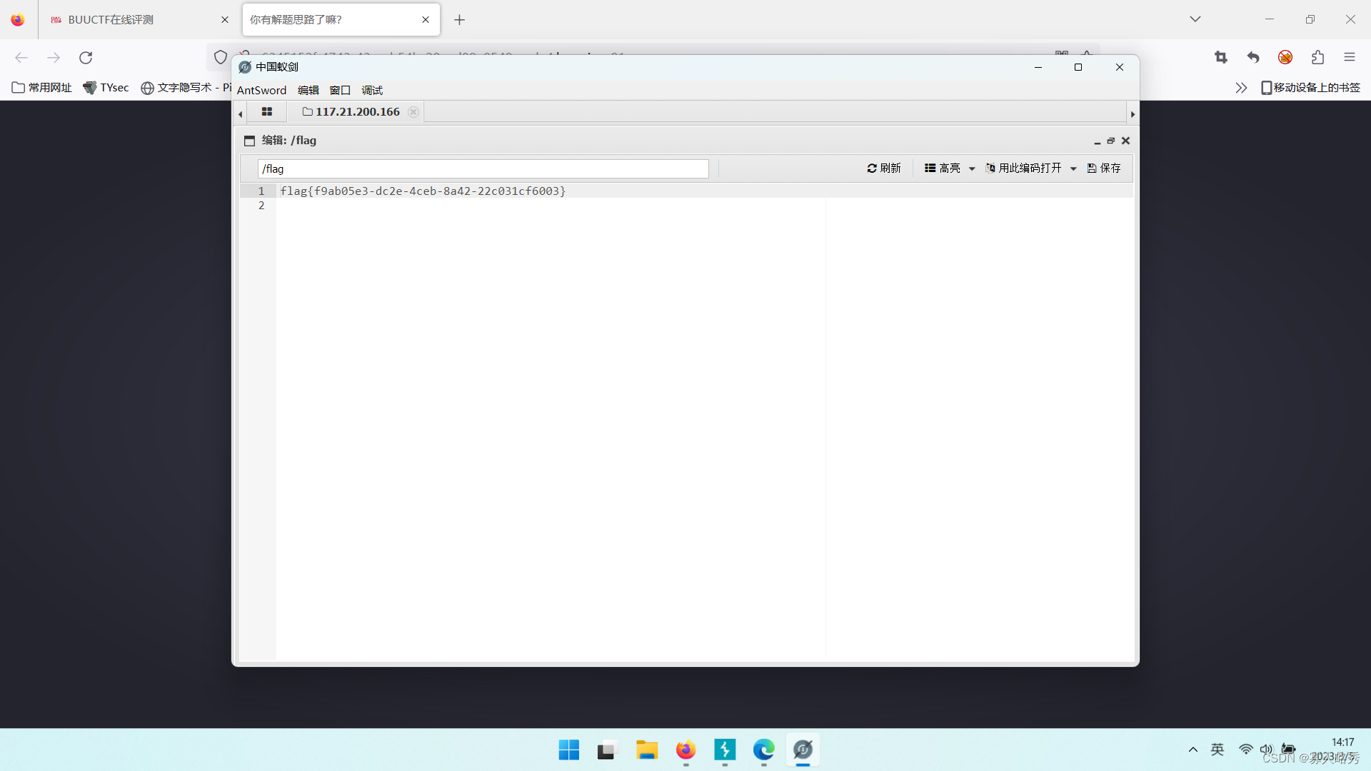Close the 117.21.200.166 tab
Screen dimensions: 1371x771
pyautogui.click(x=413, y=112)
